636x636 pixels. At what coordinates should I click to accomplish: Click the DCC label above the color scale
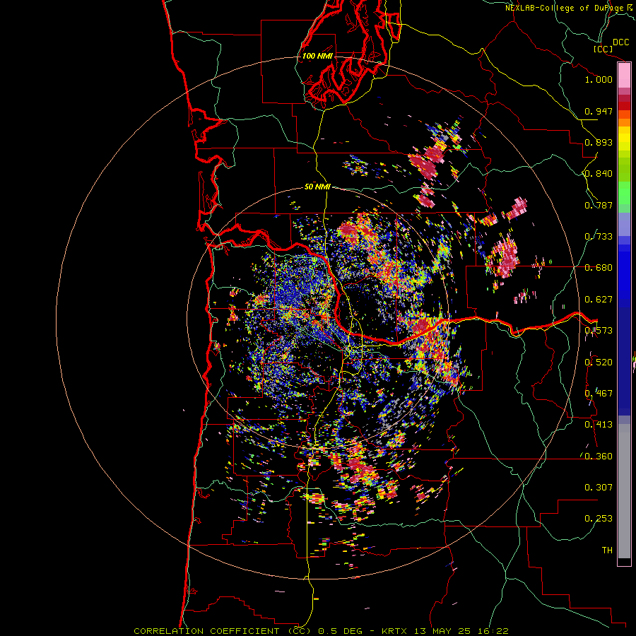point(620,42)
